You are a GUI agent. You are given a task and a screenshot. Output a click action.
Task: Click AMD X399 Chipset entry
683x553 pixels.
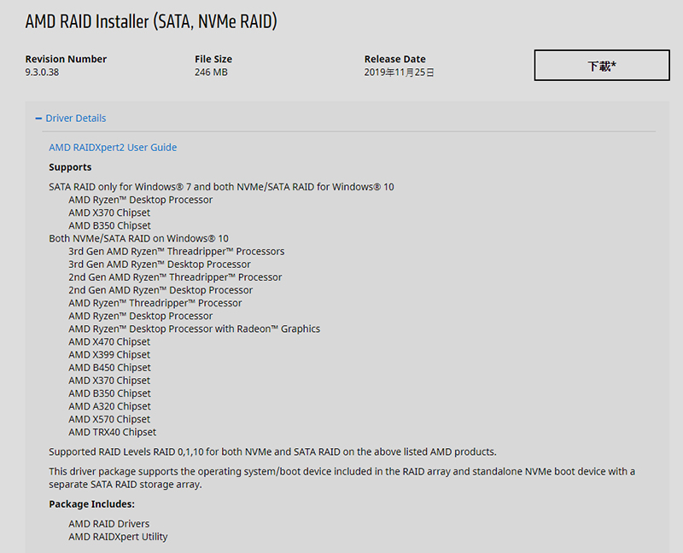click(x=109, y=355)
